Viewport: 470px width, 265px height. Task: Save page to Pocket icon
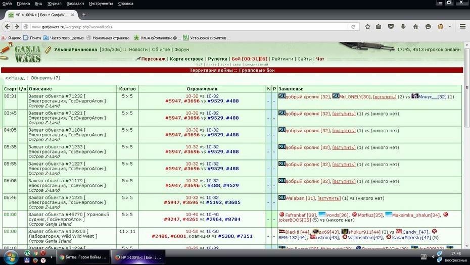click(x=391, y=27)
